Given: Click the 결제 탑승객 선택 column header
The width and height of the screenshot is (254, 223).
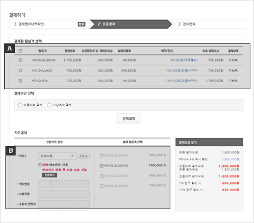Looking at the screenshot, I should coord(132,142).
